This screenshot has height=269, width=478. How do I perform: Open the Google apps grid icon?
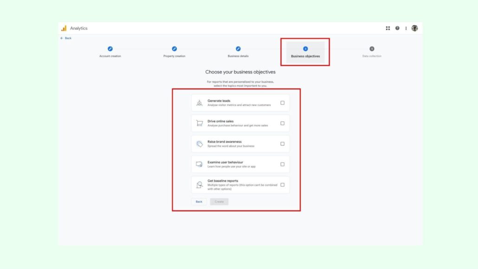click(388, 28)
